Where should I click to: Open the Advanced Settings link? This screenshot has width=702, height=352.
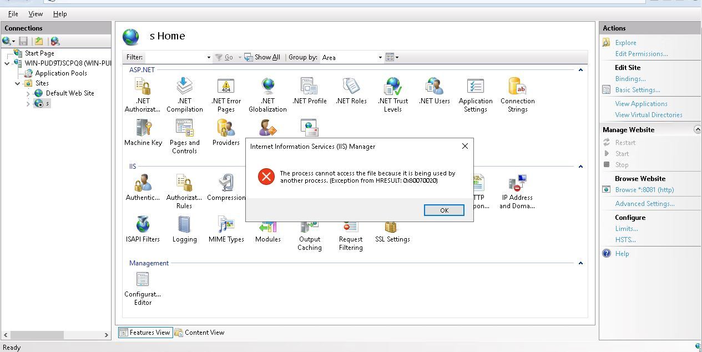coord(644,204)
